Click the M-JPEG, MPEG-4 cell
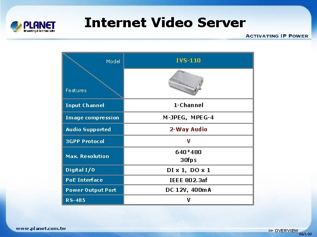This screenshot has height=237, width=317. pos(188,117)
